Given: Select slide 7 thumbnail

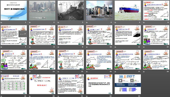Looking at the screenshot, I should 14,35.
